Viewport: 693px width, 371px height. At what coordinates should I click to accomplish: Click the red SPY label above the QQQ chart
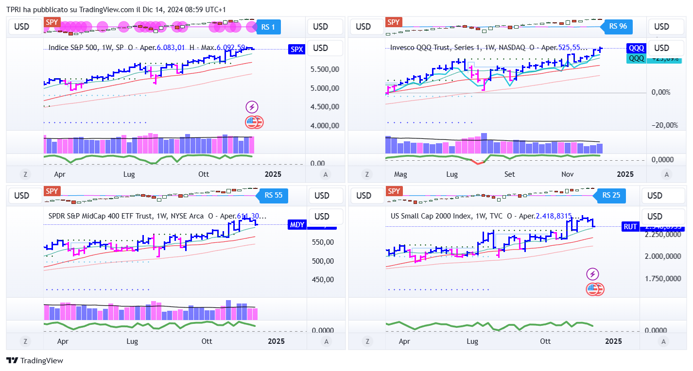click(x=393, y=22)
